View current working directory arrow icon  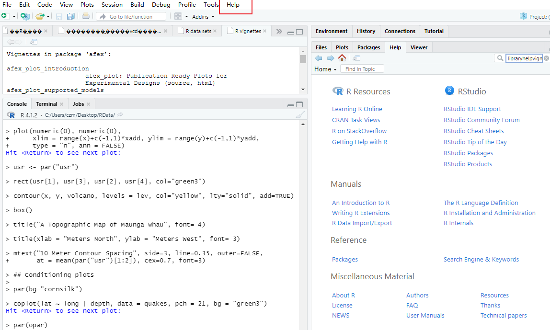(120, 114)
